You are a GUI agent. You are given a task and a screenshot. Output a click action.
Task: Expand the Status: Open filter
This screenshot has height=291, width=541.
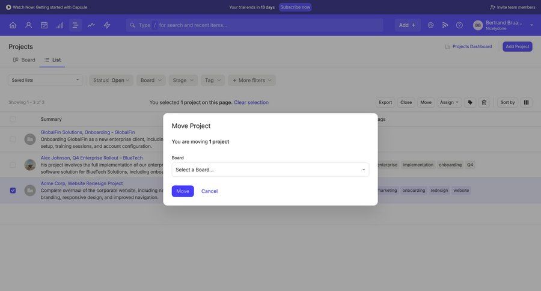[x=111, y=80]
